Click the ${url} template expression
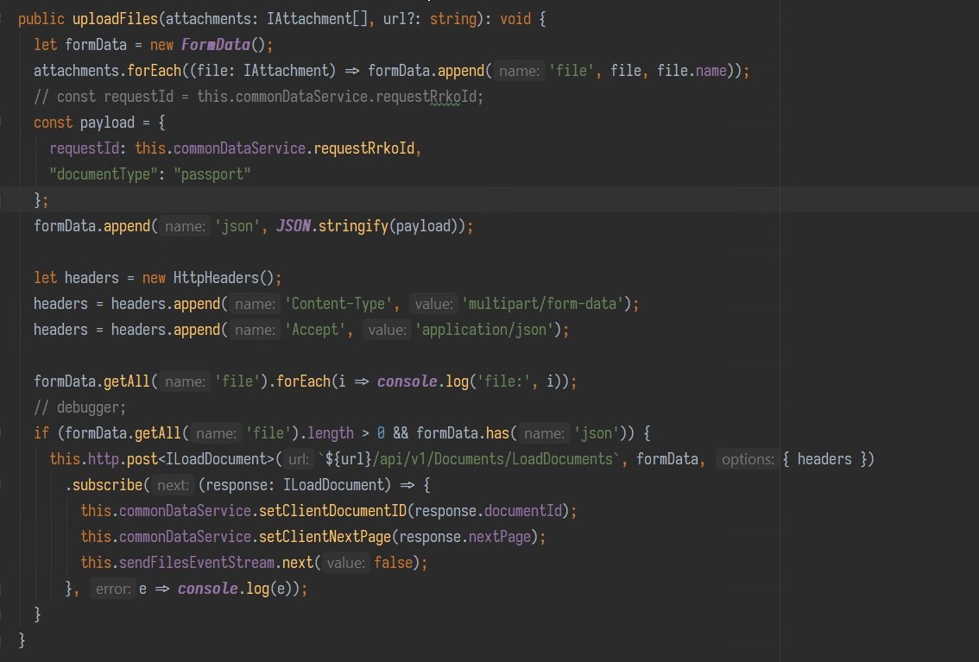The image size is (979, 662). tap(349, 460)
